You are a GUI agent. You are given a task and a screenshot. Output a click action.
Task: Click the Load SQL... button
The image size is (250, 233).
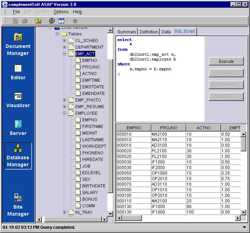tap(226, 97)
